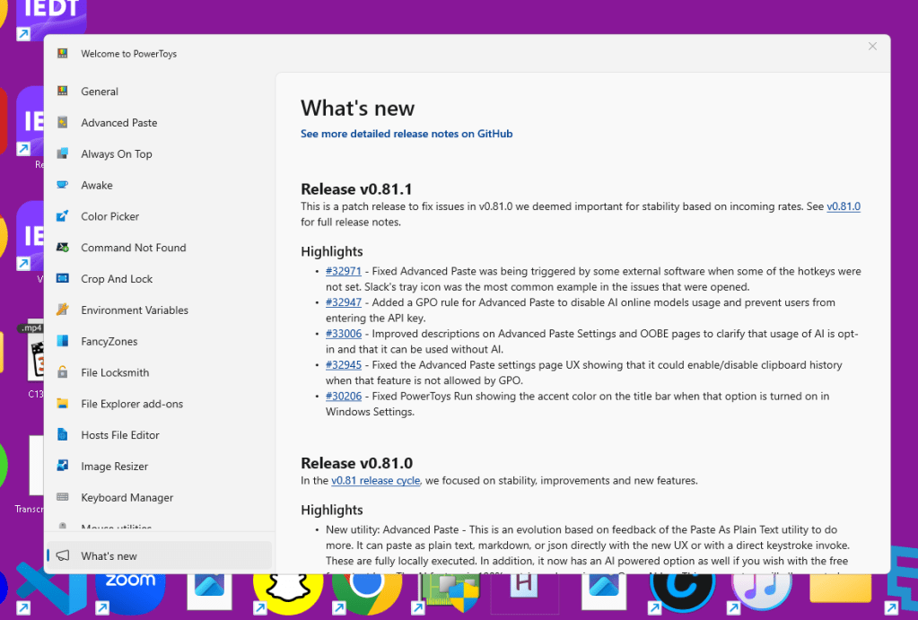Open Visual Studio Code desktop icon

pyautogui.click(x=51, y=588)
